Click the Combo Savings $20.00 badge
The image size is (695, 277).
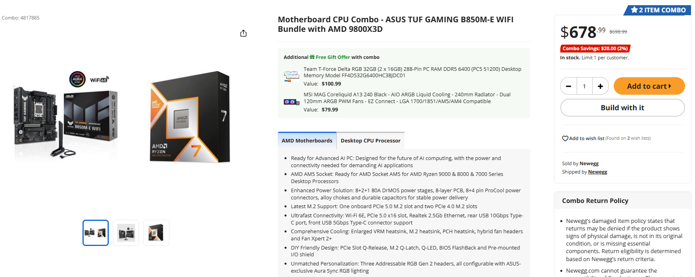coord(595,48)
